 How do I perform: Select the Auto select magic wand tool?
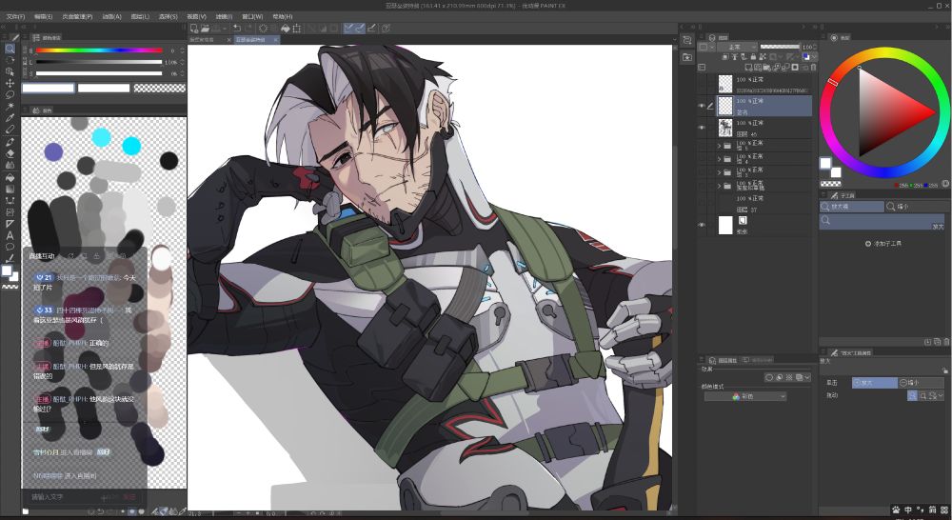[x=10, y=107]
